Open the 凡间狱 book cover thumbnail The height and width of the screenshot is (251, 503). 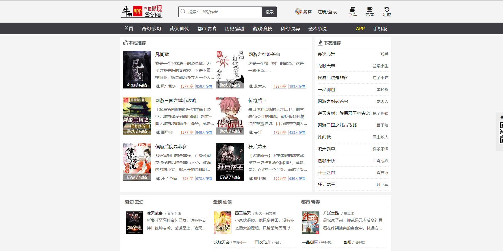coord(137,70)
